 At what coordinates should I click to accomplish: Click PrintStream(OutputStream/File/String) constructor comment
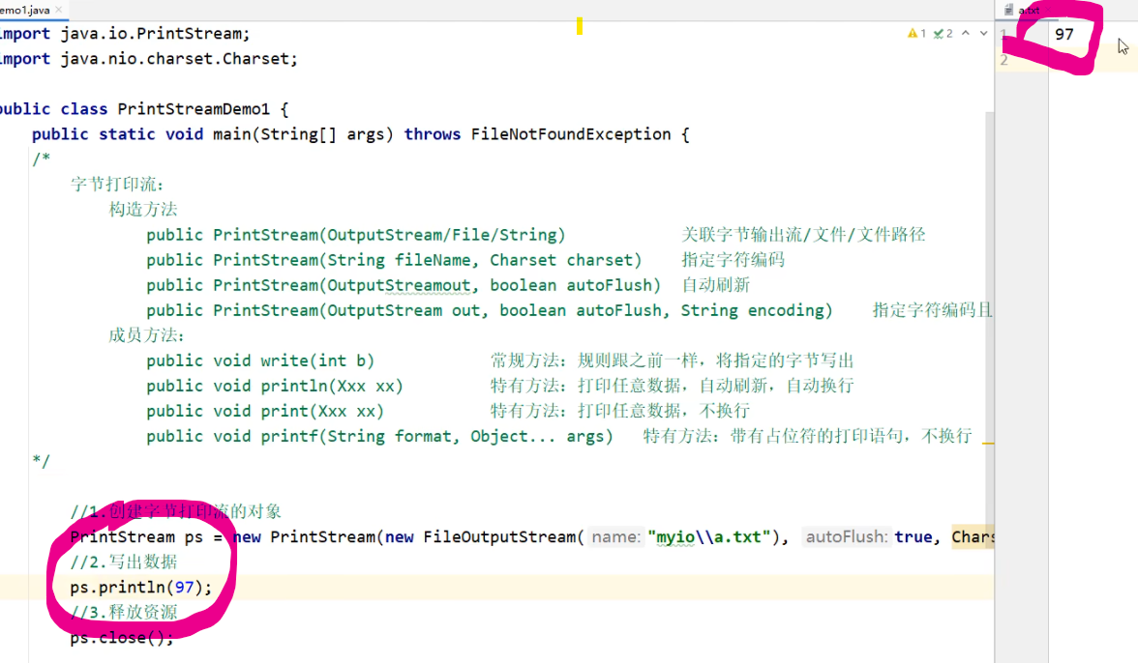356,235
